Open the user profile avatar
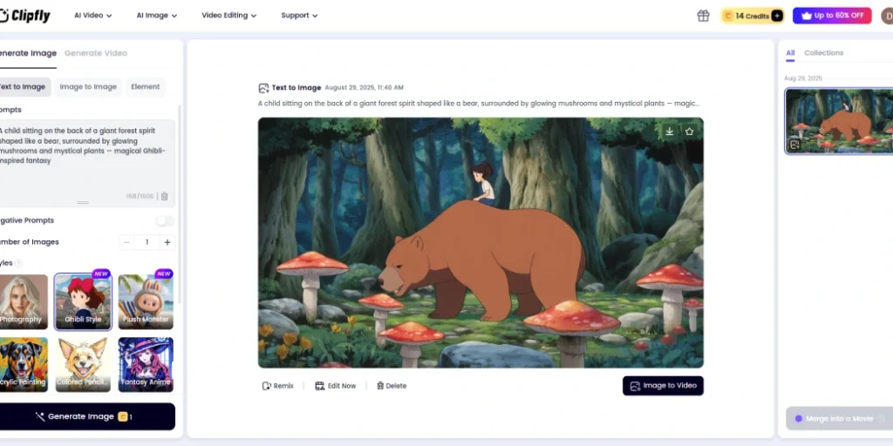The height and width of the screenshot is (446, 893). pyautogui.click(x=886, y=16)
